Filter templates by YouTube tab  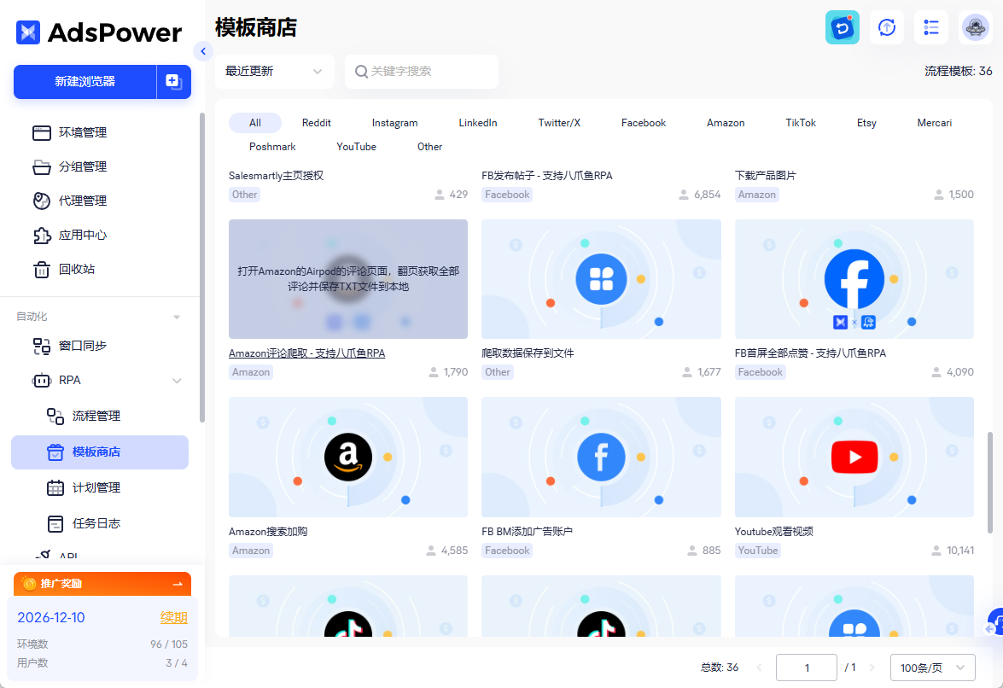pyautogui.click(x=356, y=147)
